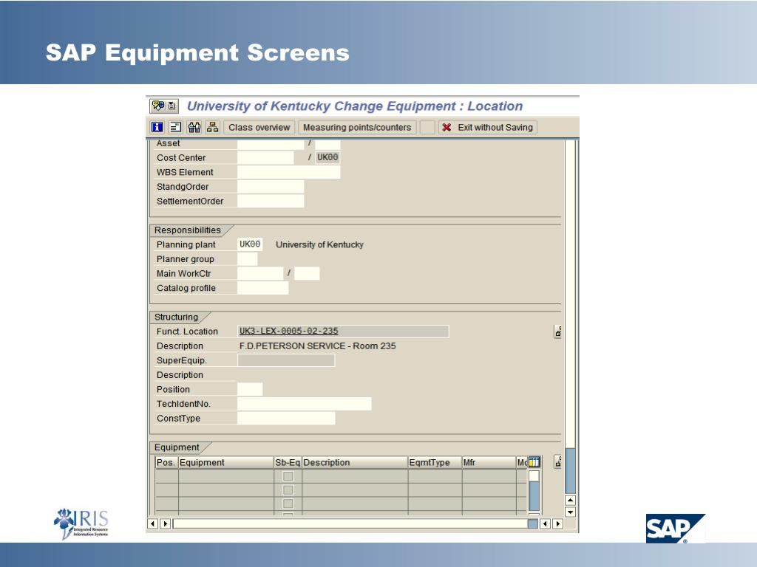Open the Class overview screen

tap(259, 127)
